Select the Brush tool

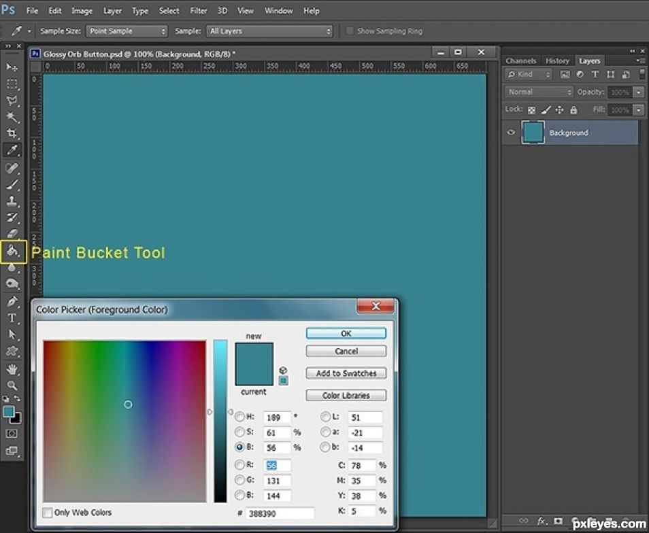(x=12, y=184)
